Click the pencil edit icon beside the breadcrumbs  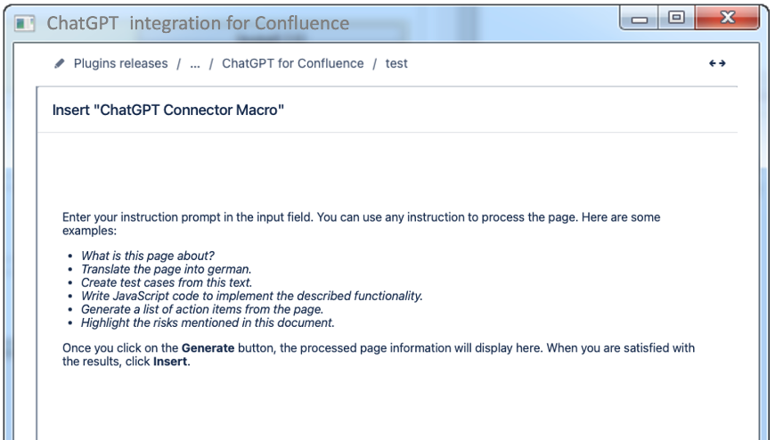pos(60,63)
